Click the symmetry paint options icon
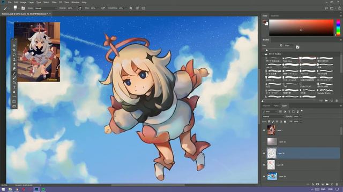 tap(143, 8)
